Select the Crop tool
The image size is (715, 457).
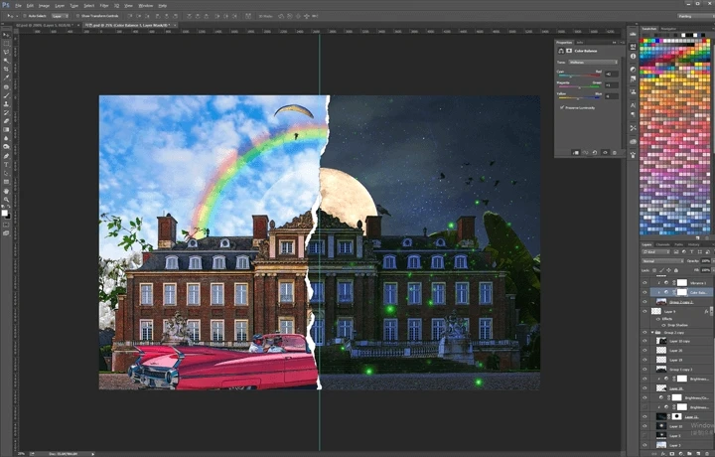pyautogui.click(x=6, y=70)
